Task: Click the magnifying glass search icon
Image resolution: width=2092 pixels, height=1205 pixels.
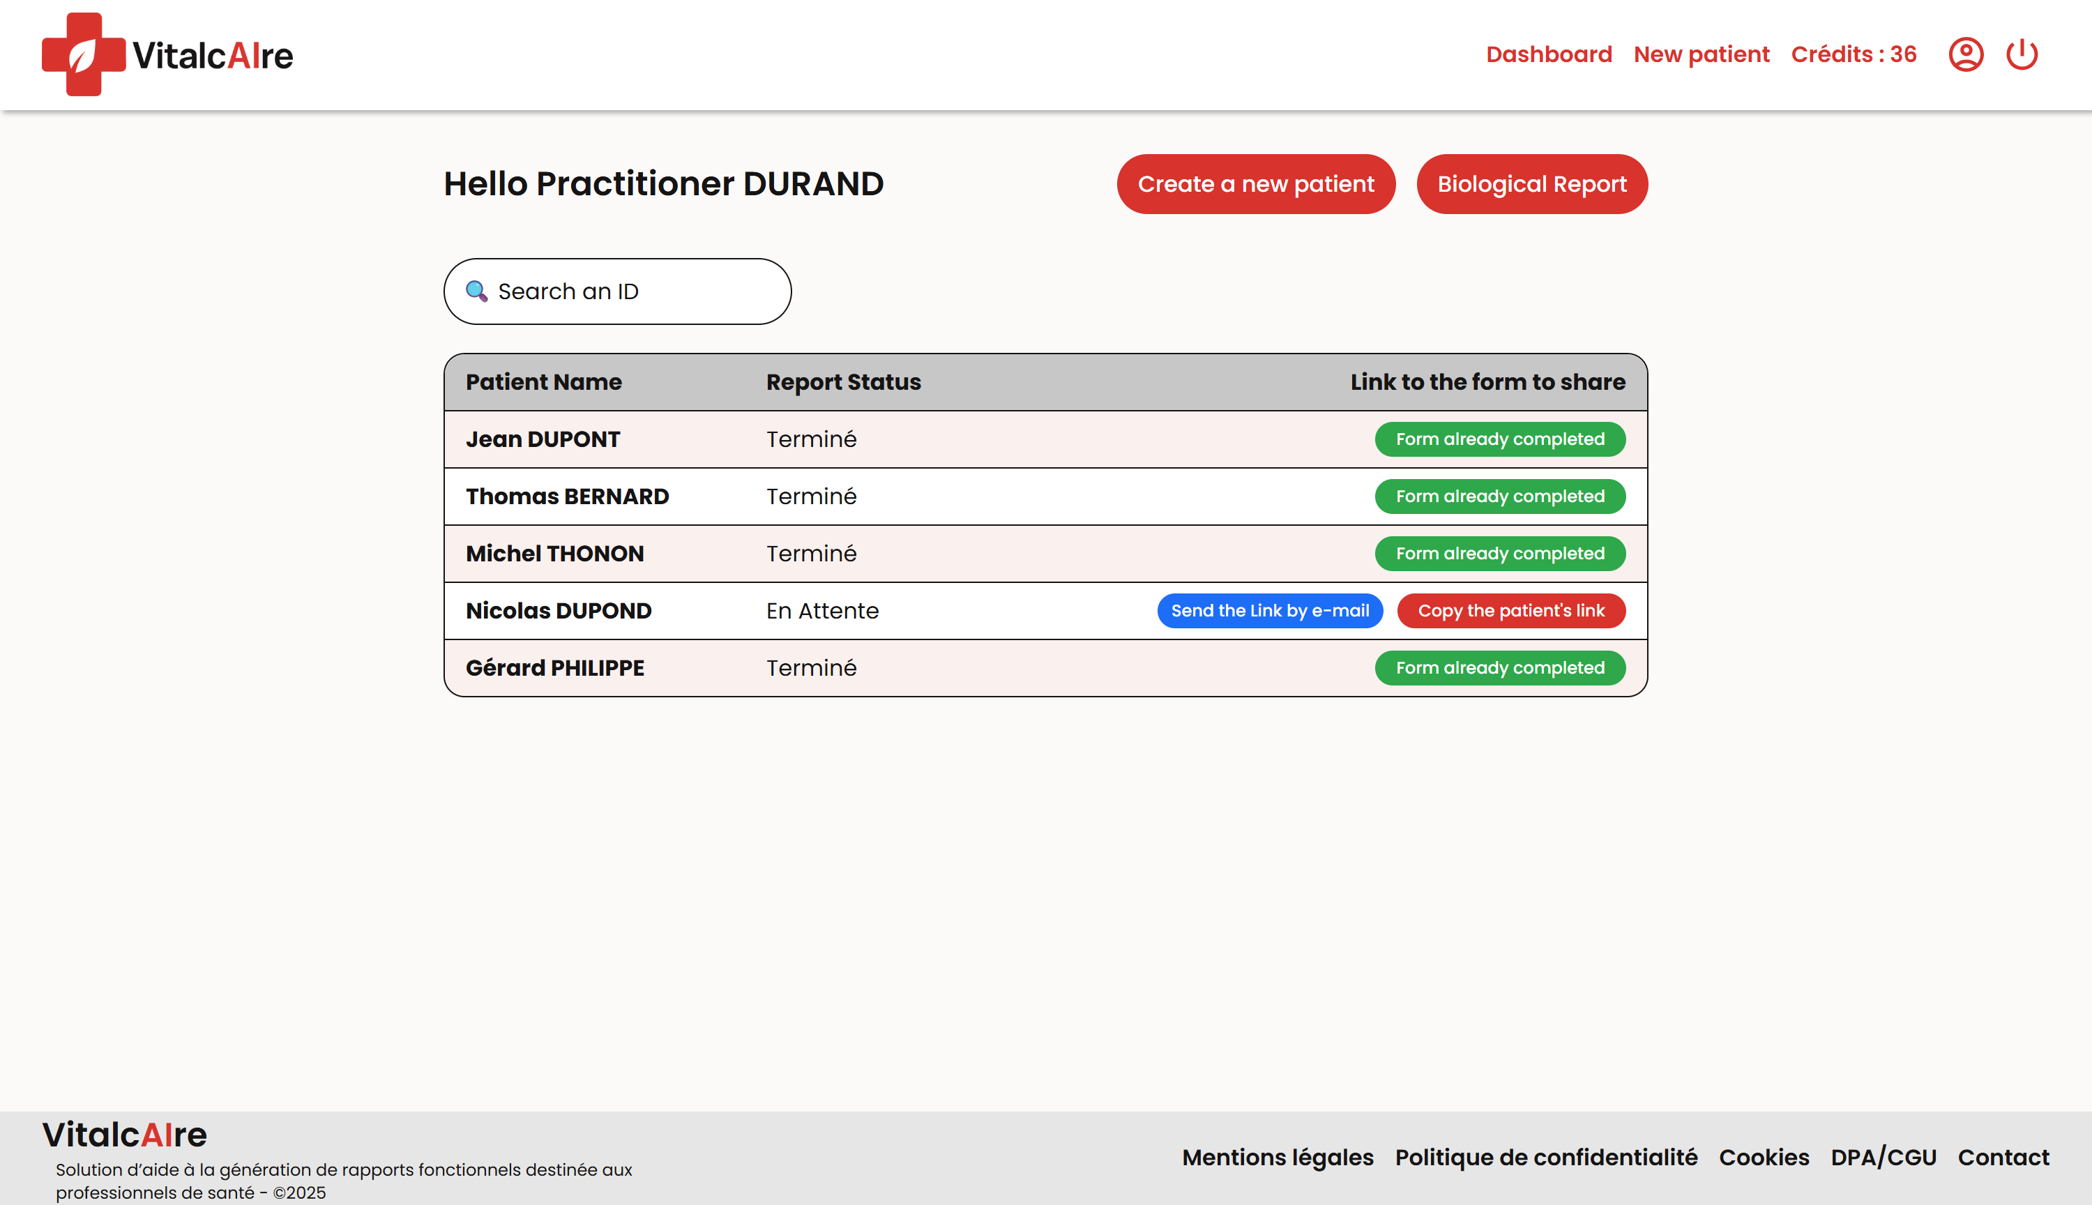Action: click(476, 291)
